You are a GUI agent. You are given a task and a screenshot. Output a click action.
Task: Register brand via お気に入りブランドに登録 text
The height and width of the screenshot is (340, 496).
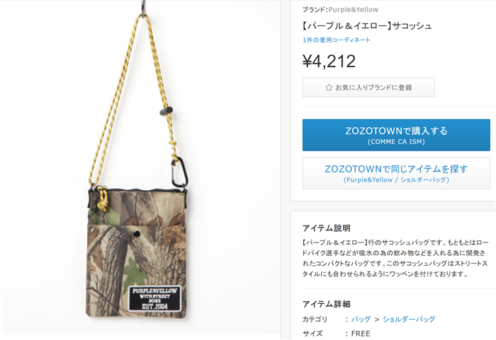click(373, 88)
